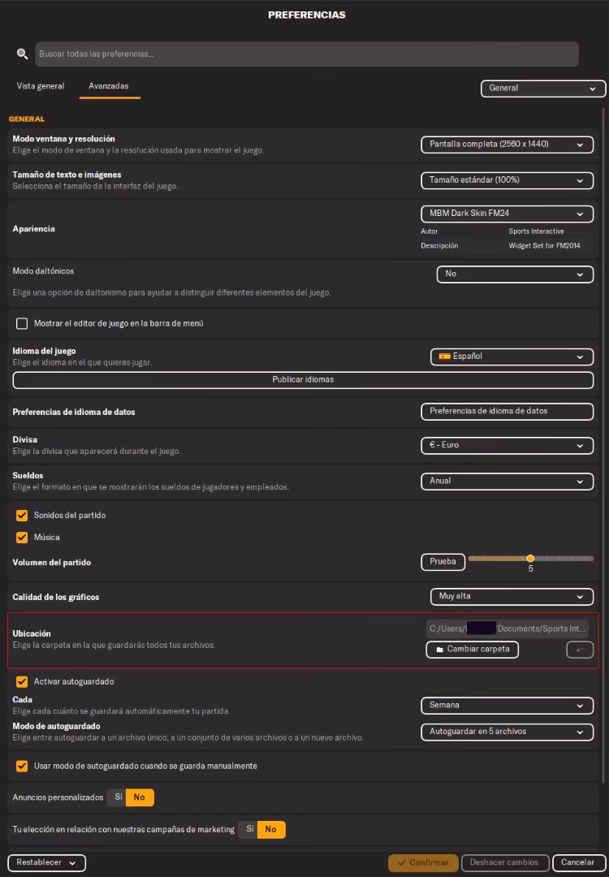Screen dimensions: 609x877
Task: Expand the Restablecer dropdown button
Action: tap(46, 862)
